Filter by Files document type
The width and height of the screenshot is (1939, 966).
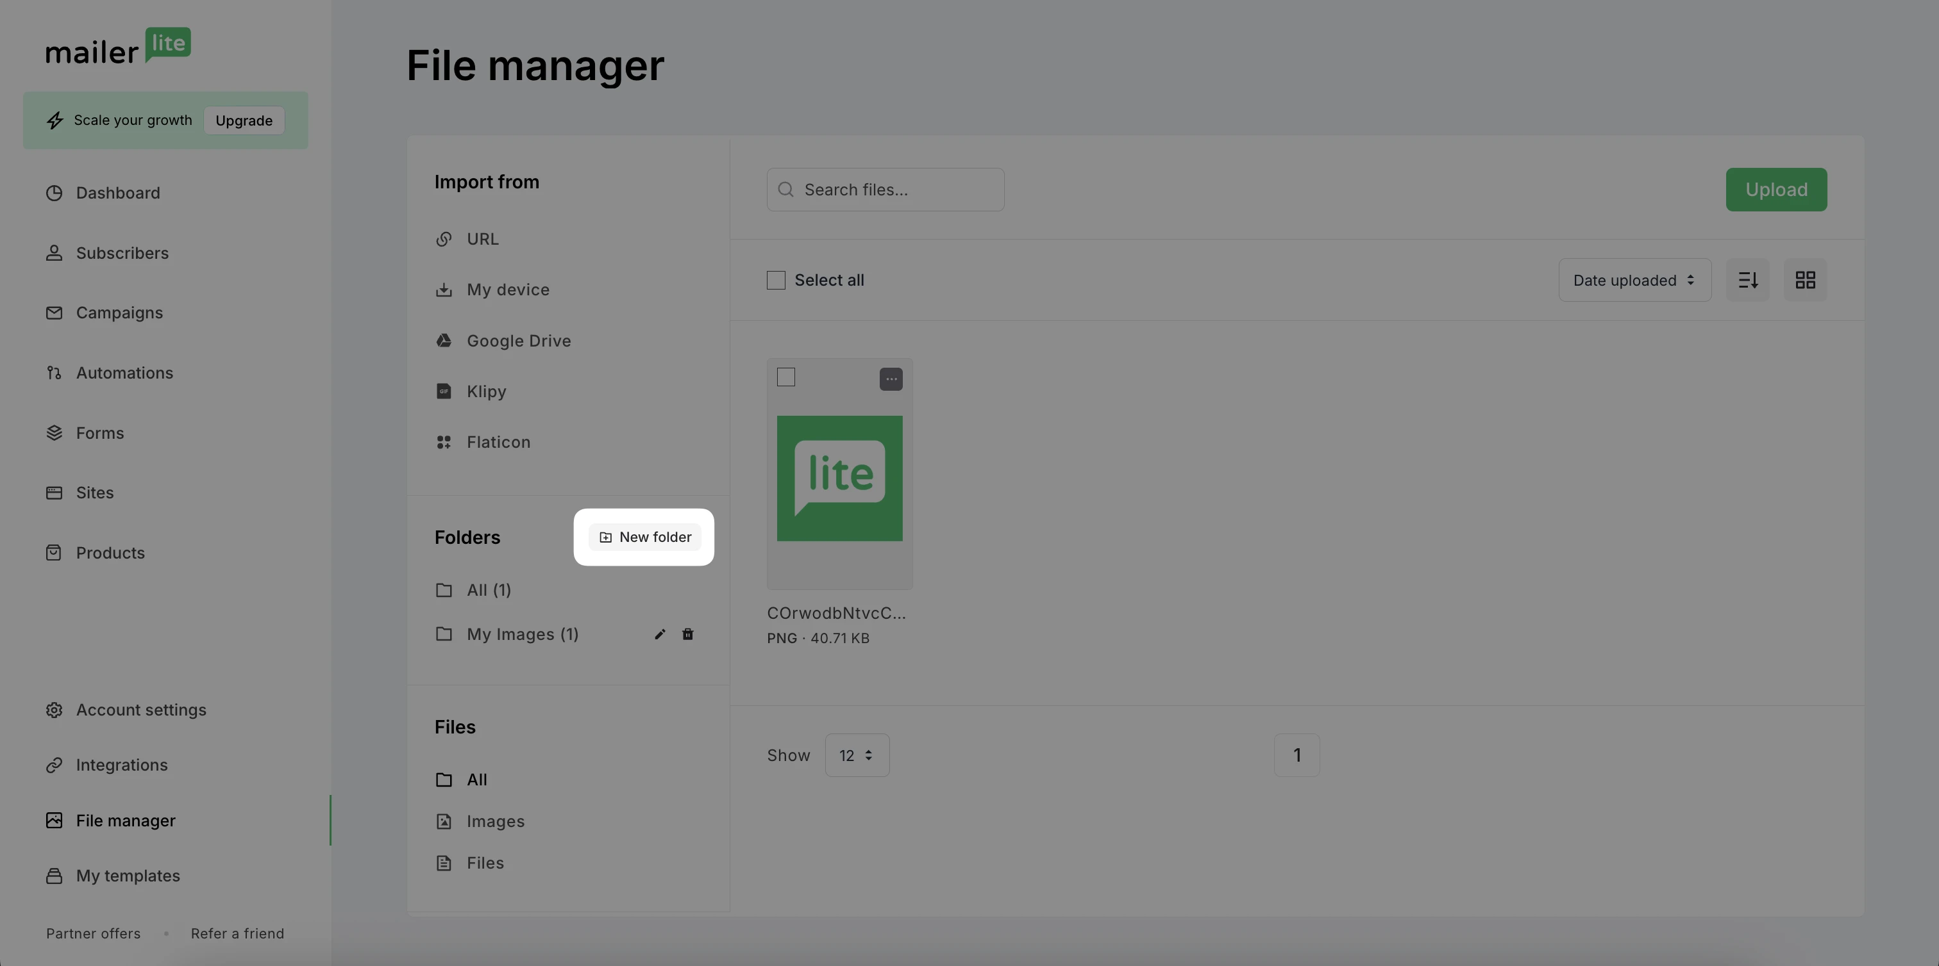[x=485, y=863]
